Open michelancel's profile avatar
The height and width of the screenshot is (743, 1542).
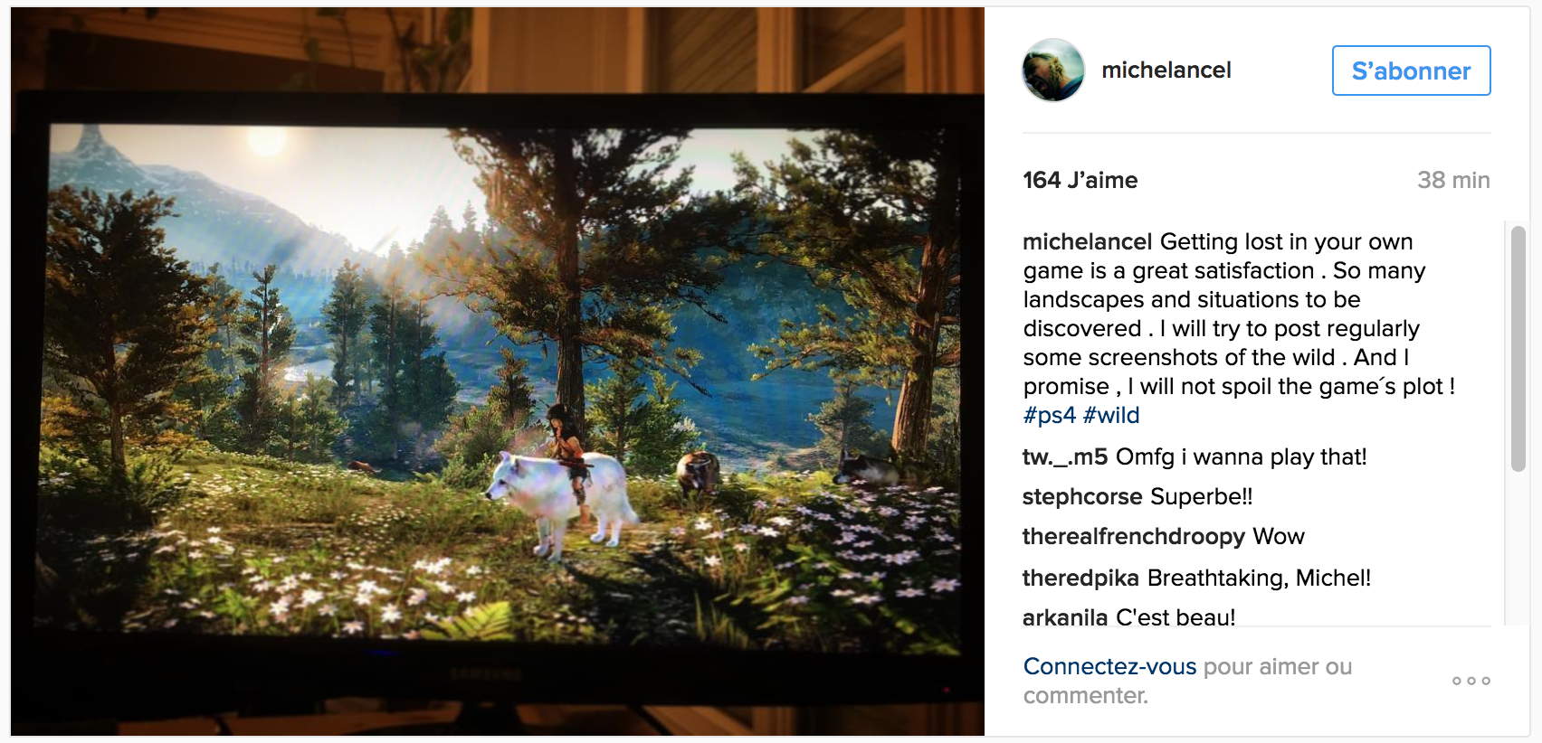point(1053,71)
